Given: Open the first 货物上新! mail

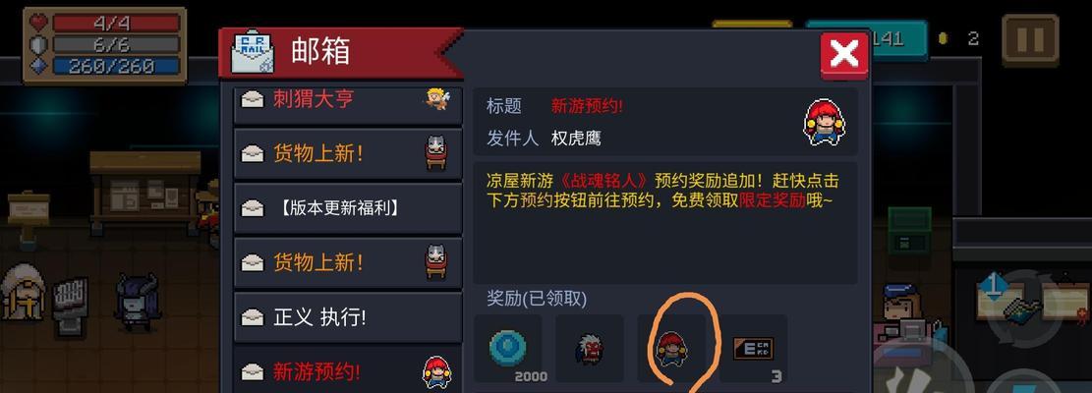Looking at the screenshot, I should pos(348,153).
